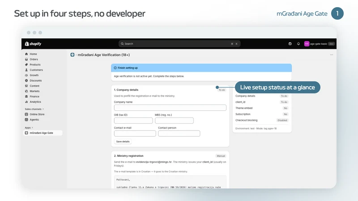Screen dimensions: 358x201
Task: Open Online Store label
Action: pyautogui.click(x=37, y=114)
